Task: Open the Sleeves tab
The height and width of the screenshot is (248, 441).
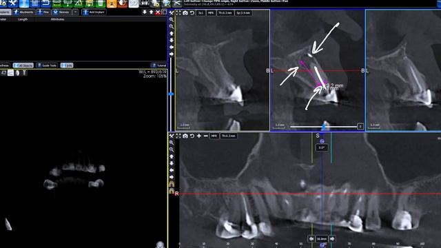Action: tap(61, 12)
